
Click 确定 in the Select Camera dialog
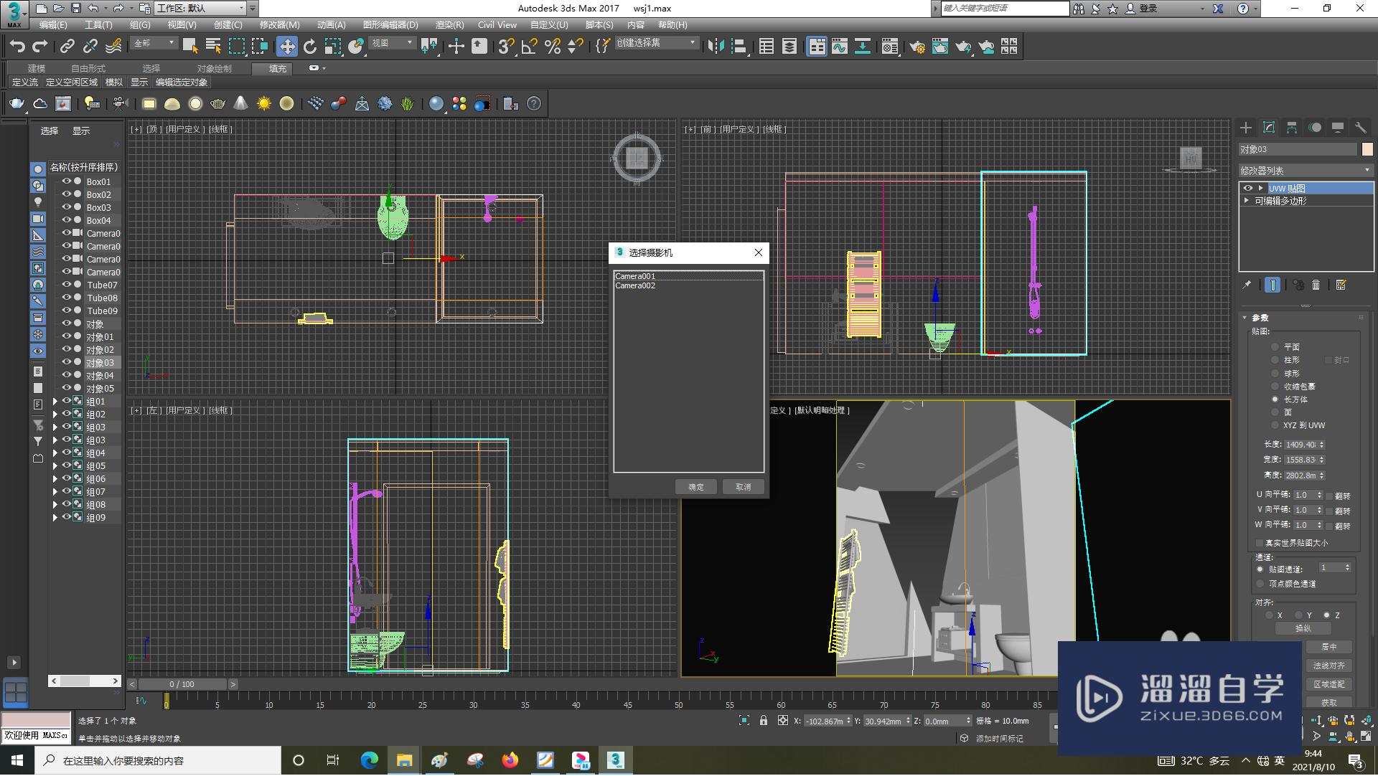(x=695, y=487)
